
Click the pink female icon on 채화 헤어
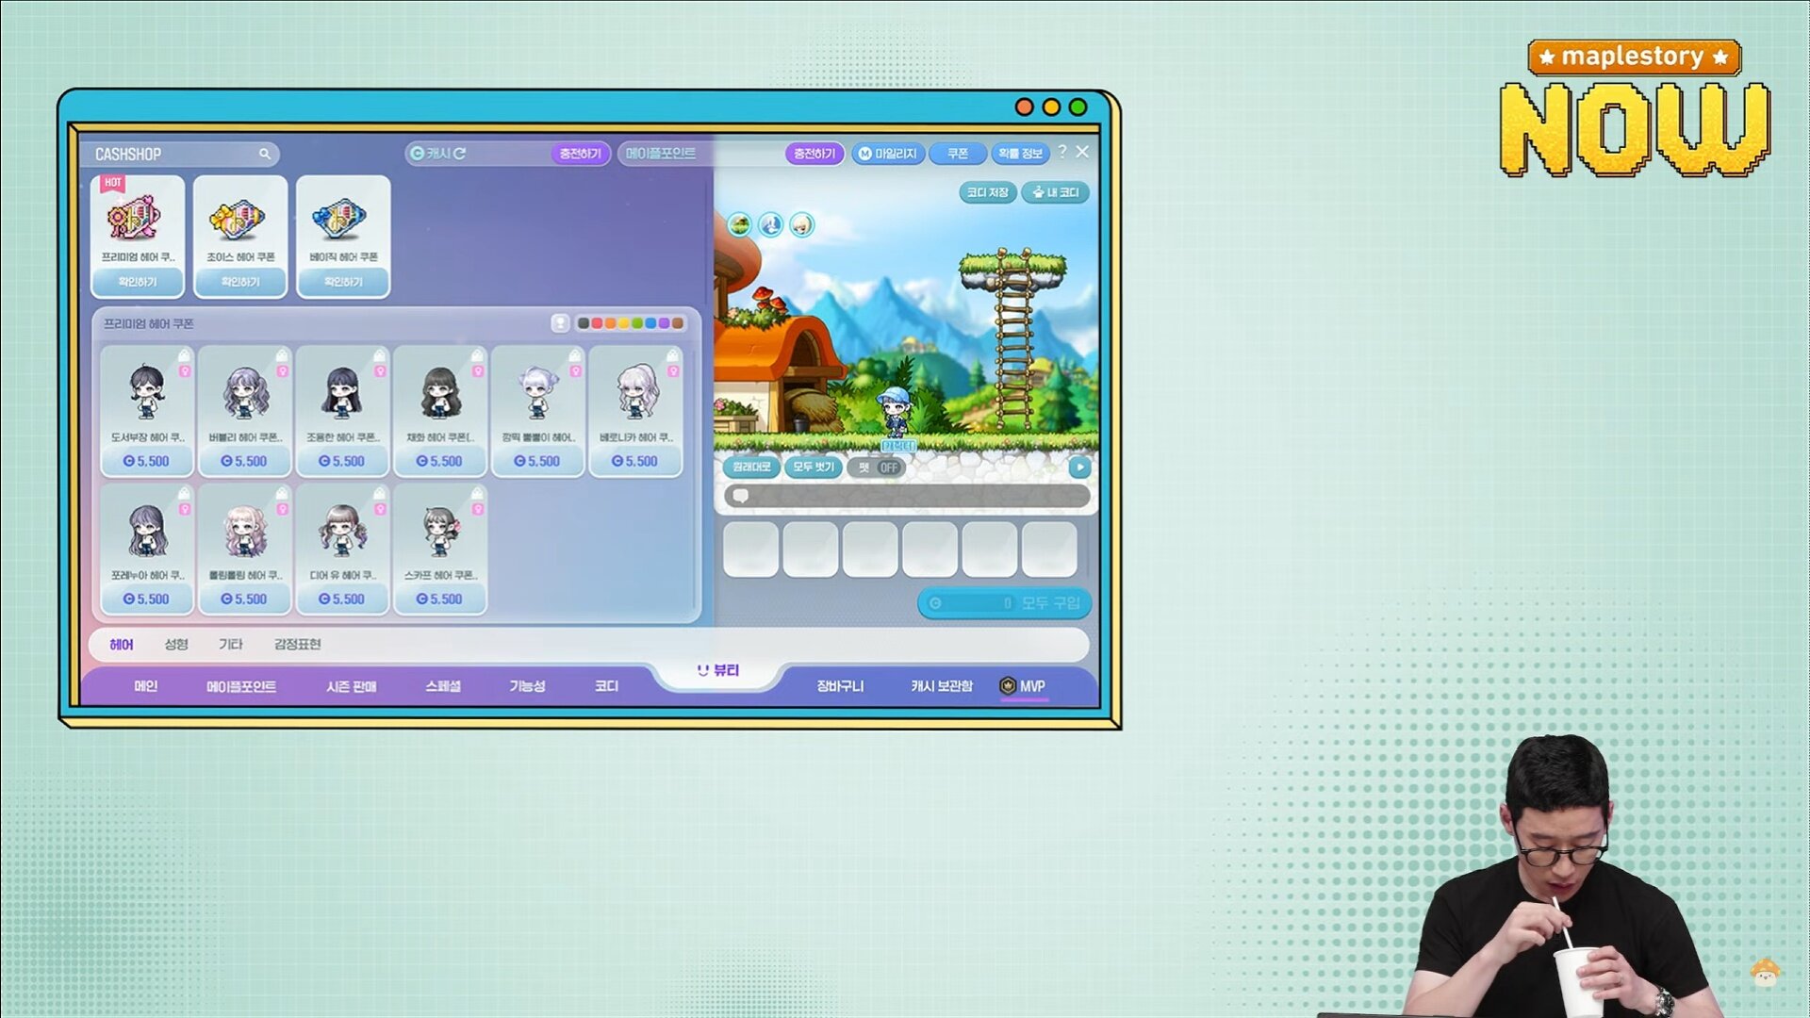tap(478, 371)
